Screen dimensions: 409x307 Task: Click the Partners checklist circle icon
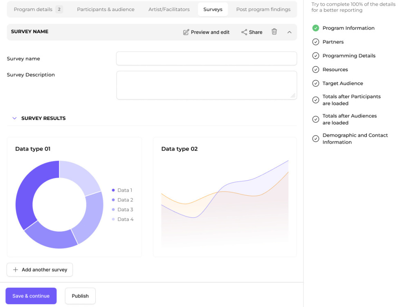[315, 42]
